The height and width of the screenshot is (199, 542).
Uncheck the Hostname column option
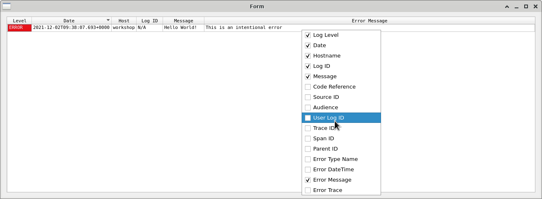308,56
